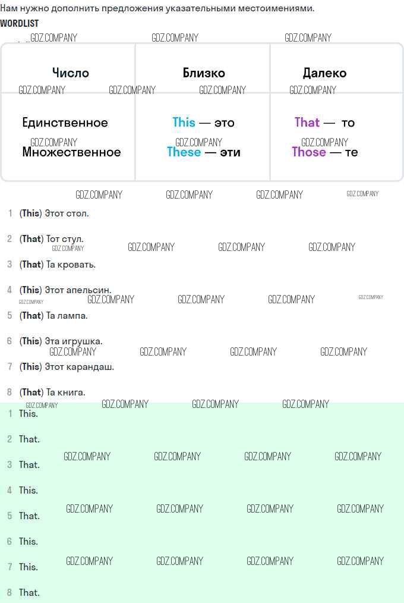
Task: Click the 'Близко' column header
Action: pos(204,73)
